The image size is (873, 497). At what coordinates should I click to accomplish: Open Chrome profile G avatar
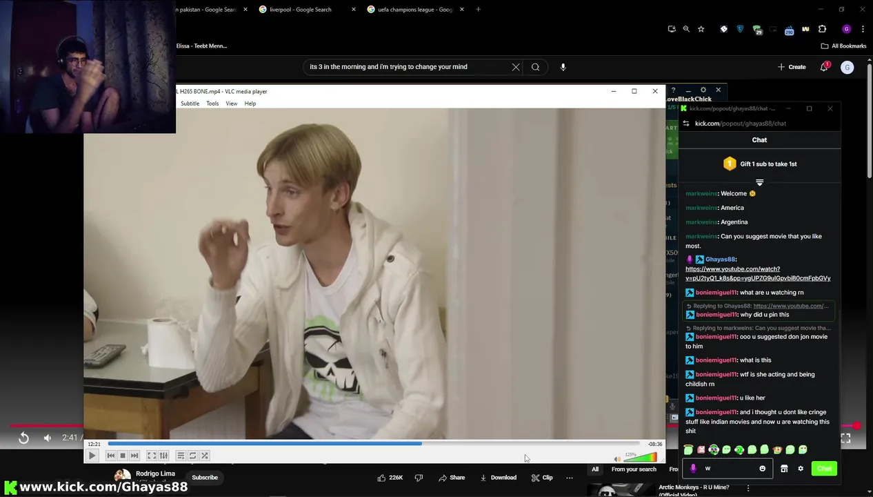846,29
